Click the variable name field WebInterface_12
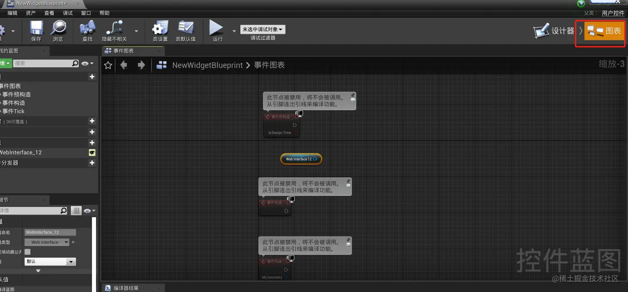 [x=50, y=232]
